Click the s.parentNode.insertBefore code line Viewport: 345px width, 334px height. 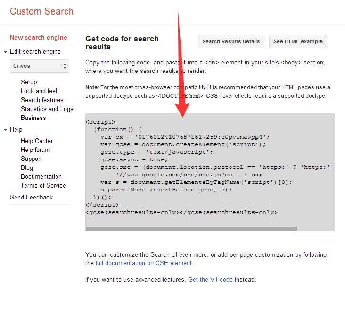click(x=166, y=190)
